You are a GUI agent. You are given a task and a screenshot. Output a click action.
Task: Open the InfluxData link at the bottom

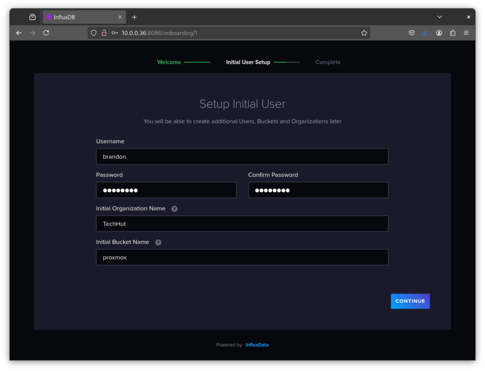[x=257, y=345]
